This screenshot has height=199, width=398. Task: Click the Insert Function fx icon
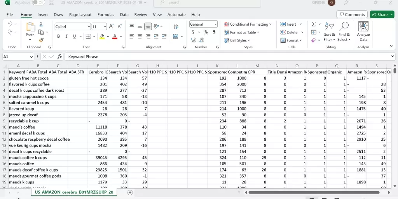pos(59,57)
